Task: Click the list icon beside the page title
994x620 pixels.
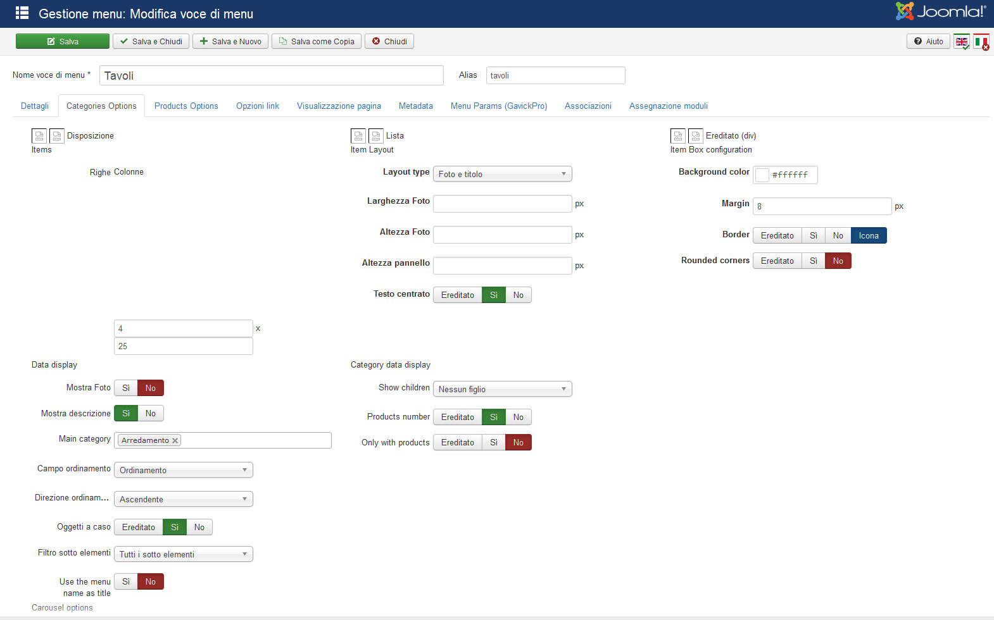Action: [x=22, y=13]
